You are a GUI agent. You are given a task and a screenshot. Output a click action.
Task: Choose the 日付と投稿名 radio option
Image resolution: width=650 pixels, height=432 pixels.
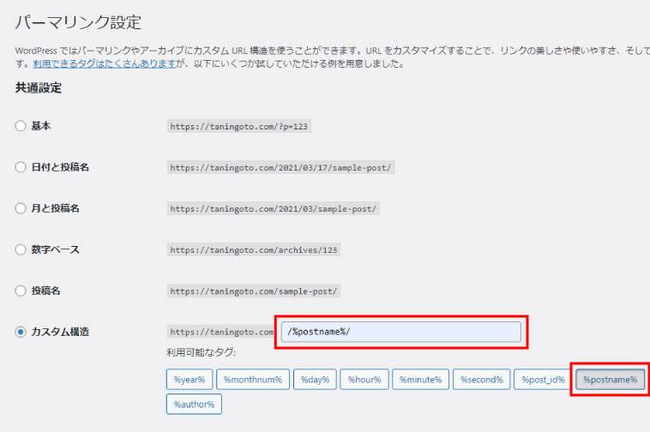21,167
